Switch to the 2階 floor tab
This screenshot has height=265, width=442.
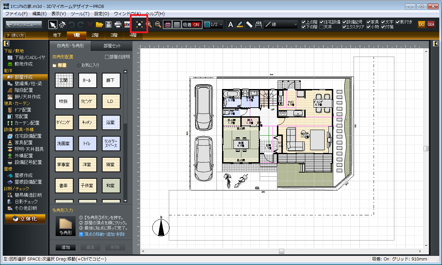[95, 35]
